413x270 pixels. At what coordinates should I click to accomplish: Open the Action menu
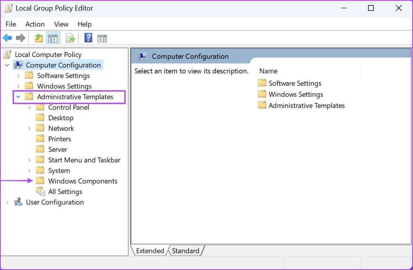click(x=35, y=24)
